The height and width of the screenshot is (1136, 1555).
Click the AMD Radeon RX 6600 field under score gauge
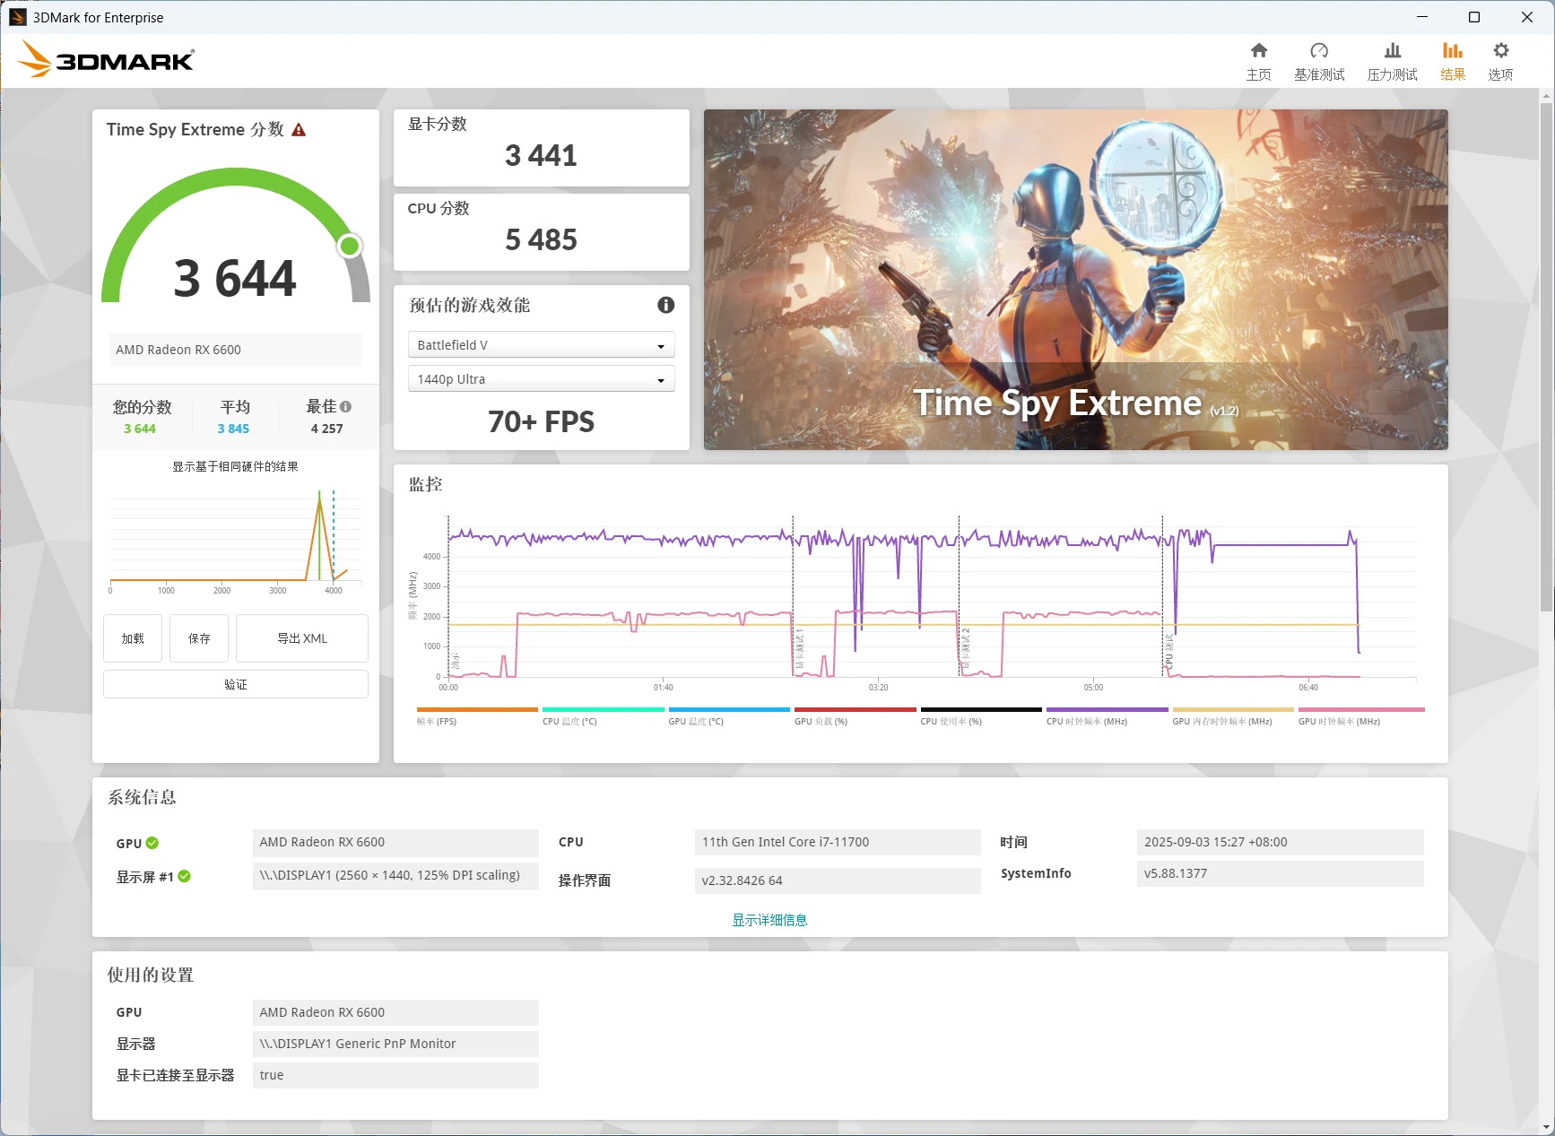tap(236, 350)
